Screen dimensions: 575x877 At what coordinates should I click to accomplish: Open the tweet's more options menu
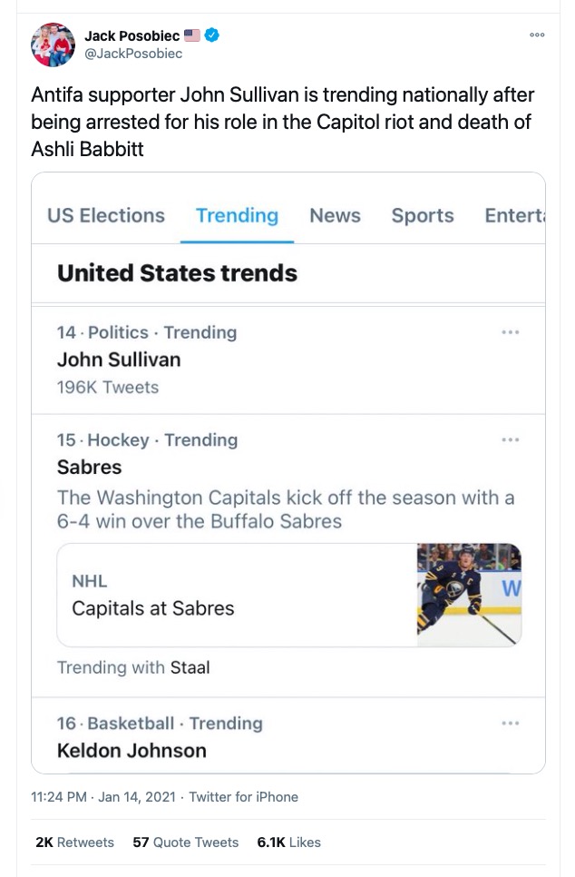click(537, 34)
